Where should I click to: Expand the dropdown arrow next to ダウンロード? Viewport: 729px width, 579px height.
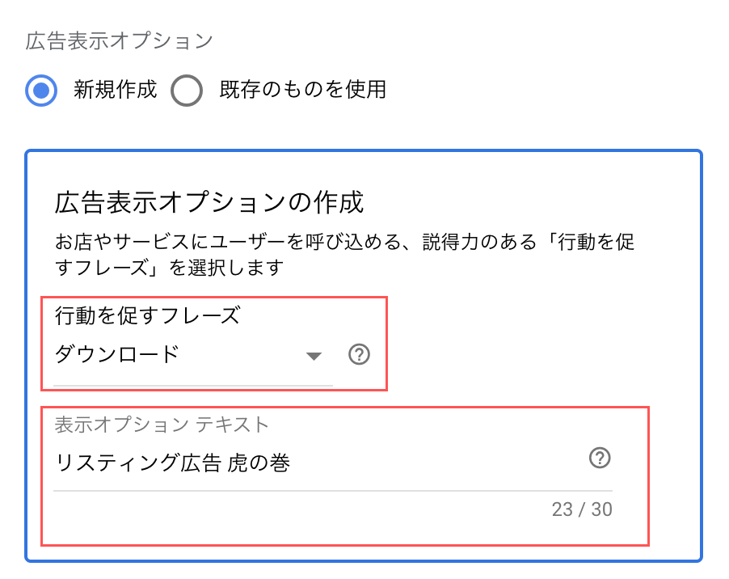[x=314, y=357]
